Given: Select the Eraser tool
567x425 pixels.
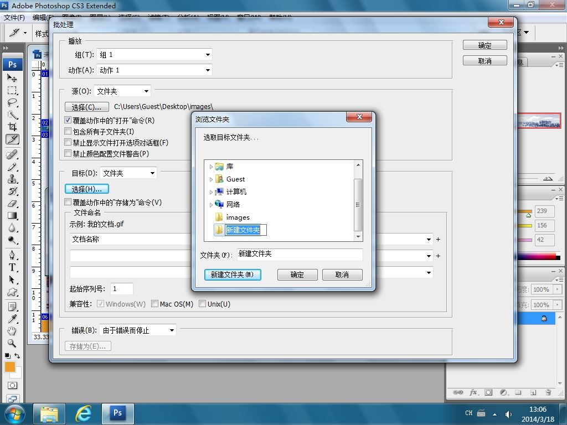Looking at the screenshot, I should tap(12, 204).
